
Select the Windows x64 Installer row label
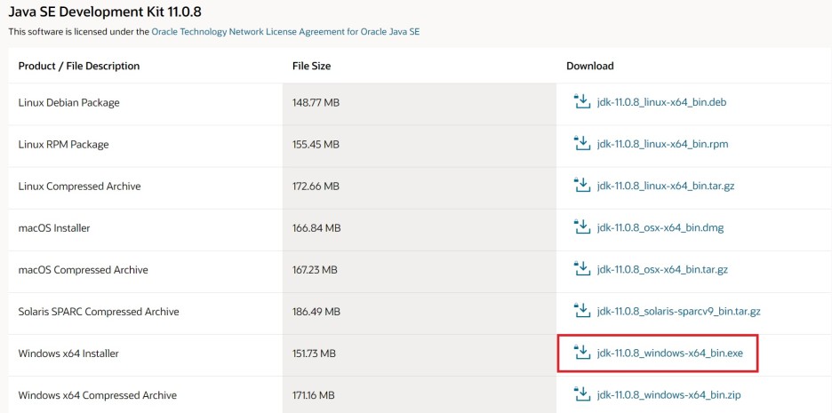pos(68,353)
